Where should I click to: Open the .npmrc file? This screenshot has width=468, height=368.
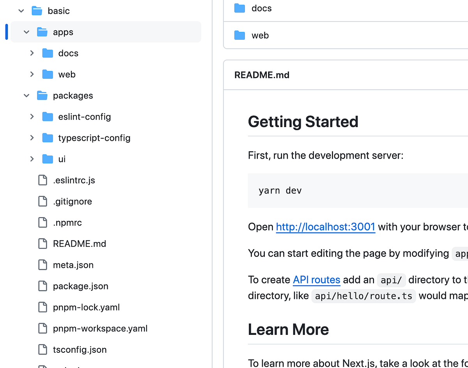(x=67, y=222)
